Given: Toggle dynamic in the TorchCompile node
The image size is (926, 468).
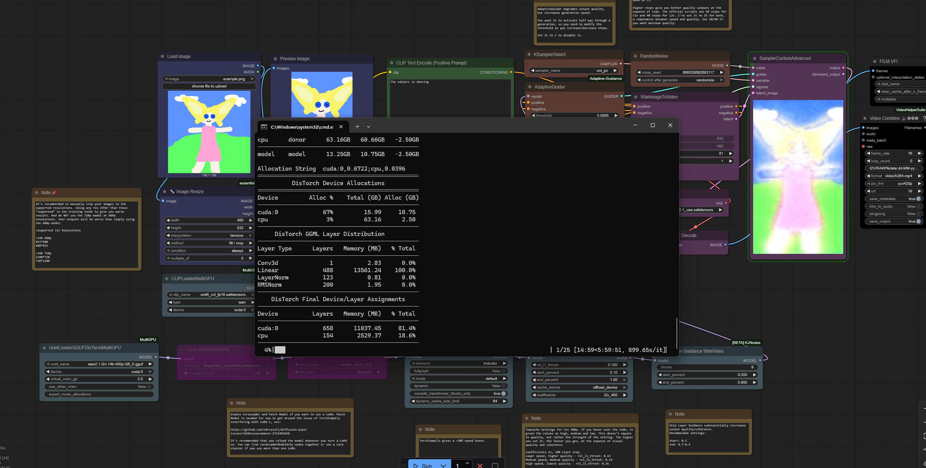Looking at the screenshot, I should pyautogui.click(x=459, y=386).
